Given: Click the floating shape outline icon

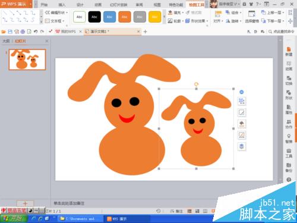Looking at the screenshot, I should click(242, 112).
